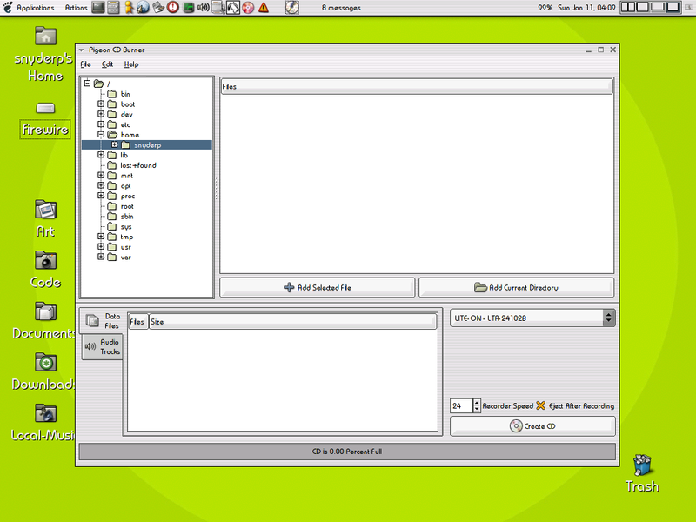
Task: Switch to the Data Files tab
Action: coord(103,320)
